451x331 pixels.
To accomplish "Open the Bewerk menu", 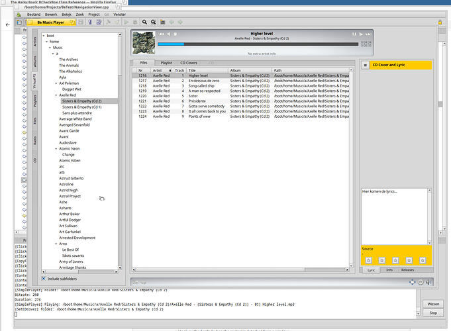I will pyautogui.click(x=51, y=15).
